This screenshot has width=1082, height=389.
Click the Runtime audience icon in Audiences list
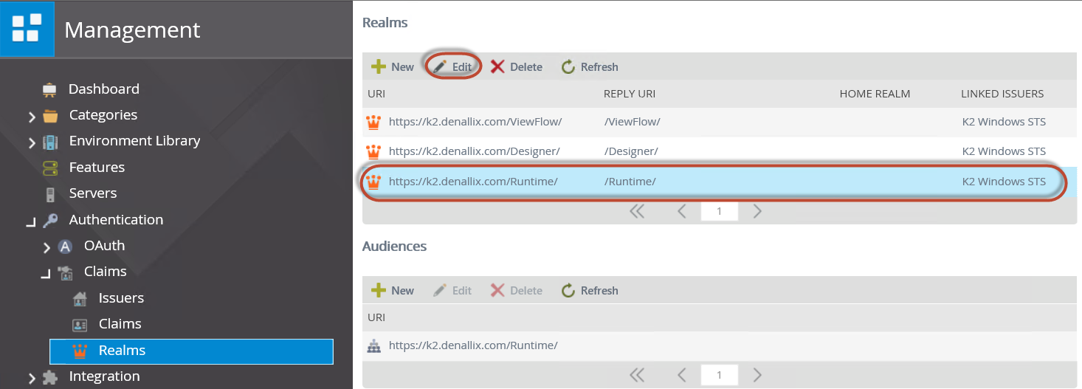point(374,345)
